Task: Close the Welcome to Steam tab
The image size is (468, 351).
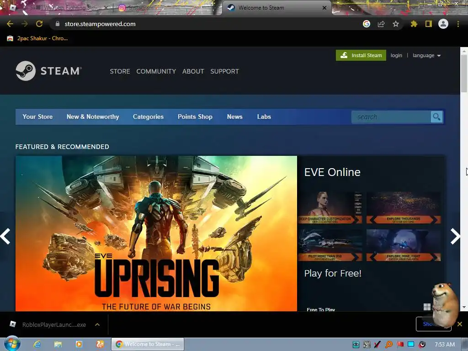Action: point(324,8)
